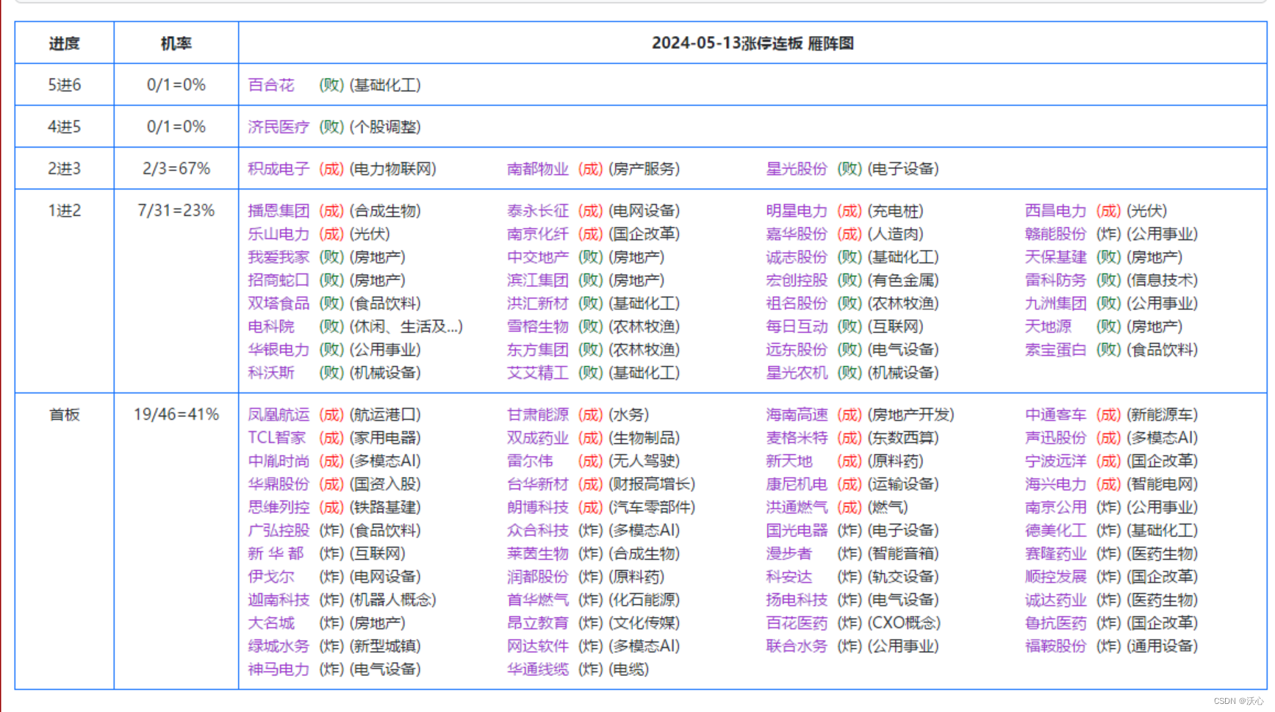The height and width of the screenshot is (712, 1275).
Task: Open the 漫步者 stock link
Action: coord(789,553)
